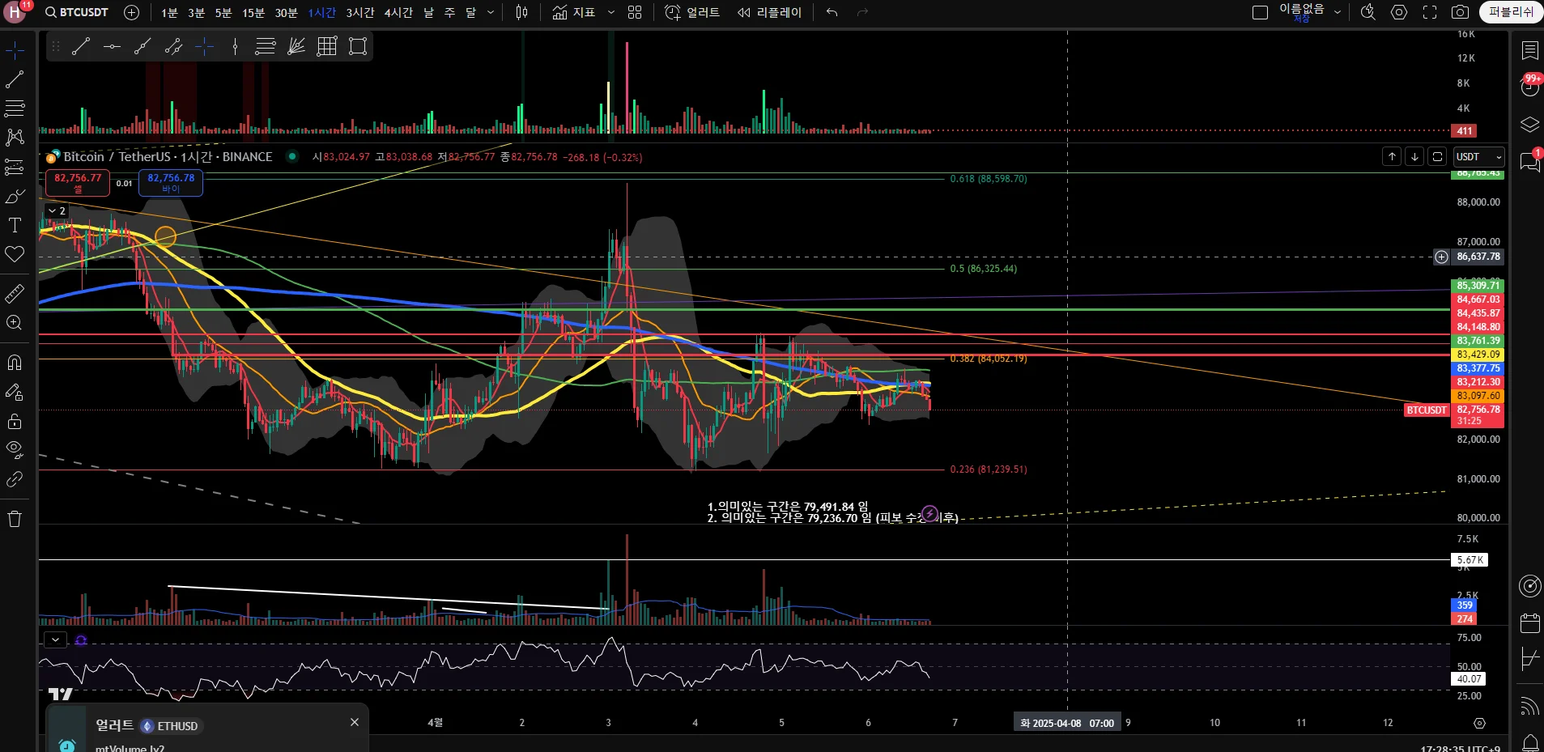This screenshot has height=752, width=1544.
Task: Switch to the 15분 timeframe
Action: (x=253, y=12)
